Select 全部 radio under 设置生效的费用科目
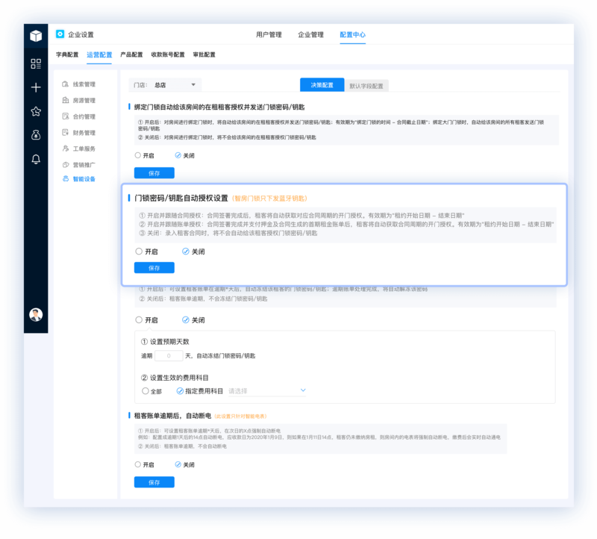The height and width of the screenshot is (539, 597). pyautogui.click(x=145, y=391)
